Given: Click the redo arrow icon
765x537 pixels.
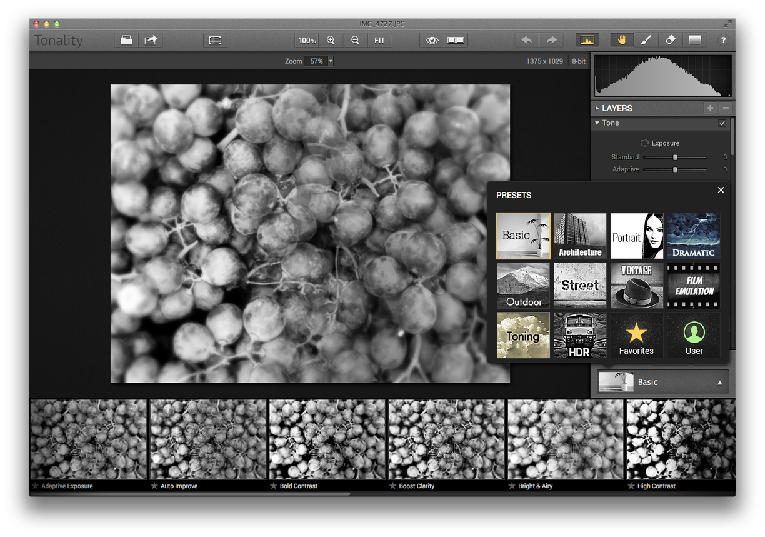Looking at the screenshot, I should 551,40.
